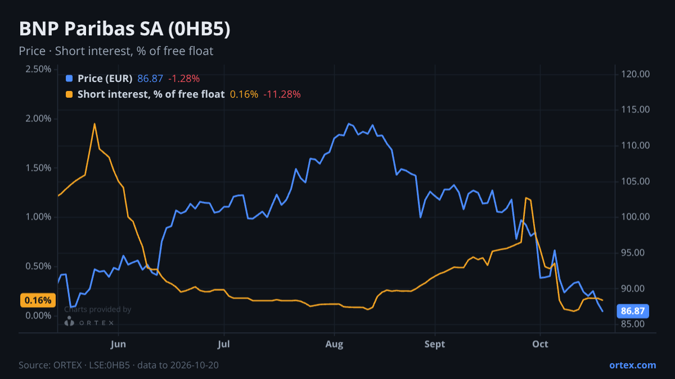Click the ortex.com link
Screen dimensions: 675x379
(632, 365)
